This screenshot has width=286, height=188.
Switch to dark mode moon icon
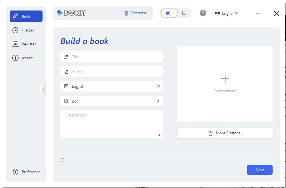pyautogui.click(x=184, y=13)
